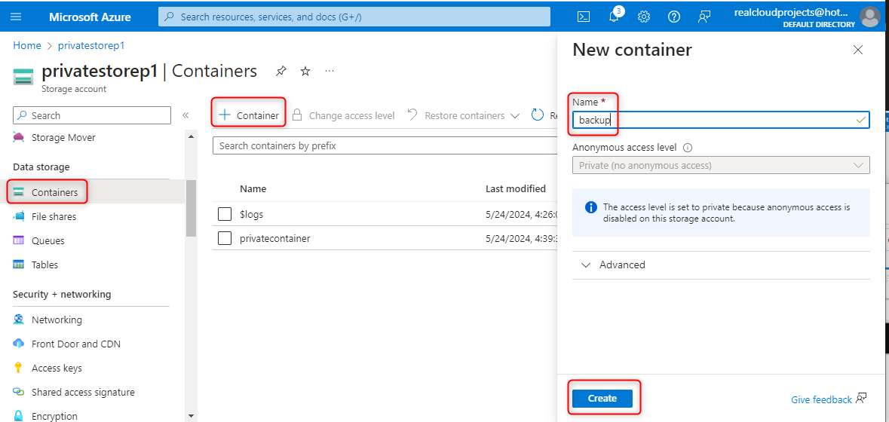Click the Create button
This screenshot has width=889, height=422.
(602, 399)
